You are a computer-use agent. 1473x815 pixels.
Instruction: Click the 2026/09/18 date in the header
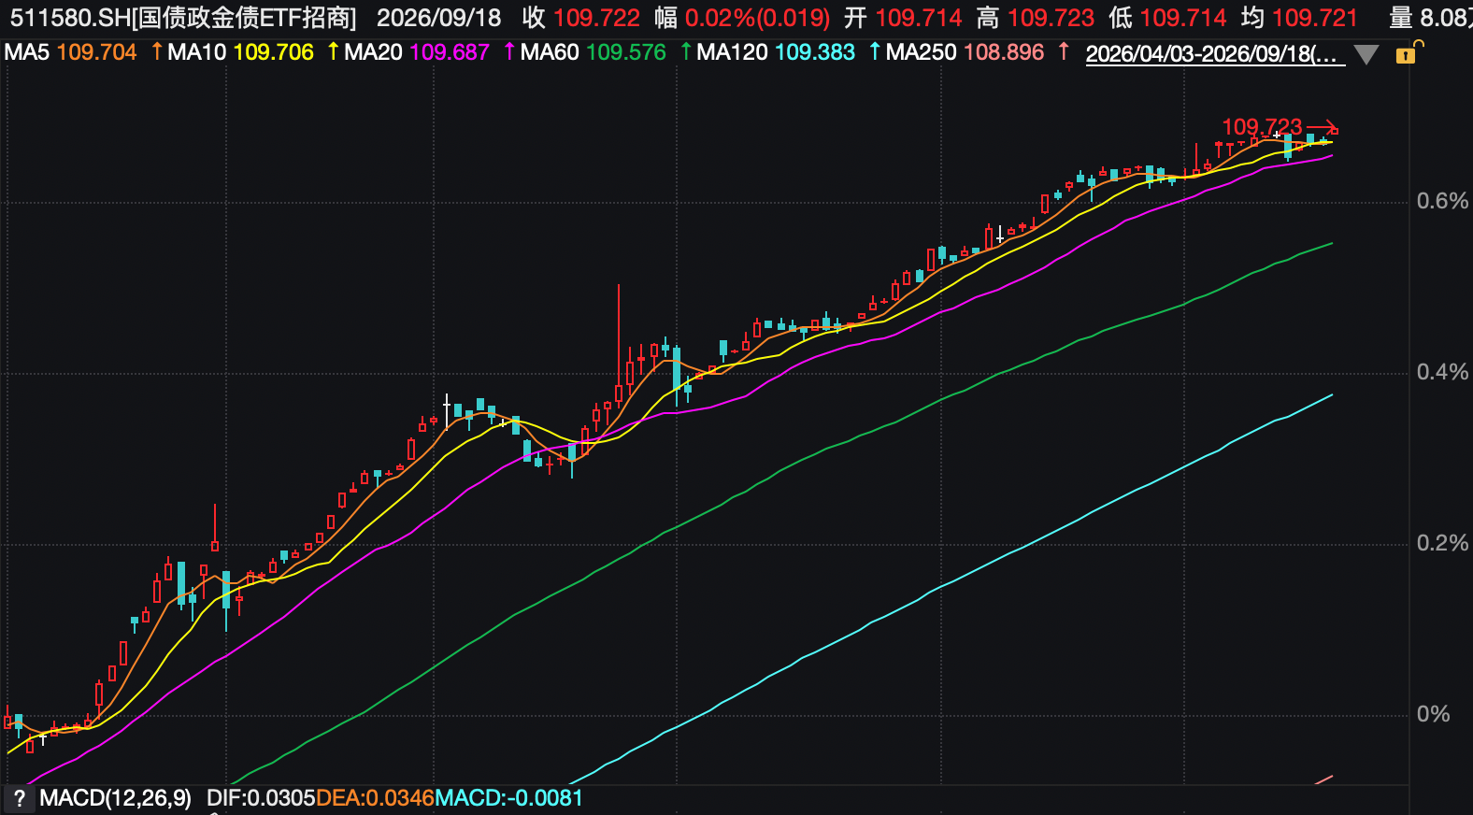click(x=439, y=18)
